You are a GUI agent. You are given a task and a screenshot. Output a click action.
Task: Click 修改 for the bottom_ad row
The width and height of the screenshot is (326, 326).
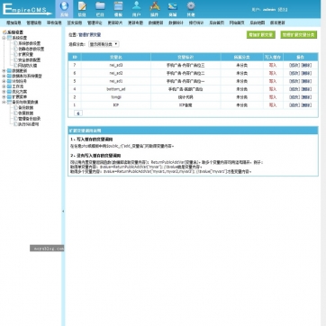pos(294,89)
